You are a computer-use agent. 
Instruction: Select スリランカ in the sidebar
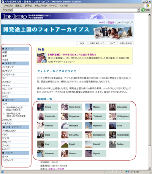click(x=7, y=120)
